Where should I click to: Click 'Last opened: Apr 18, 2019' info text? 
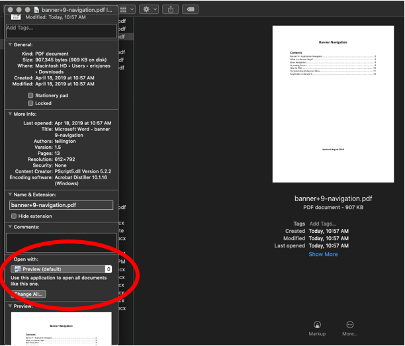tap(67, 123)
